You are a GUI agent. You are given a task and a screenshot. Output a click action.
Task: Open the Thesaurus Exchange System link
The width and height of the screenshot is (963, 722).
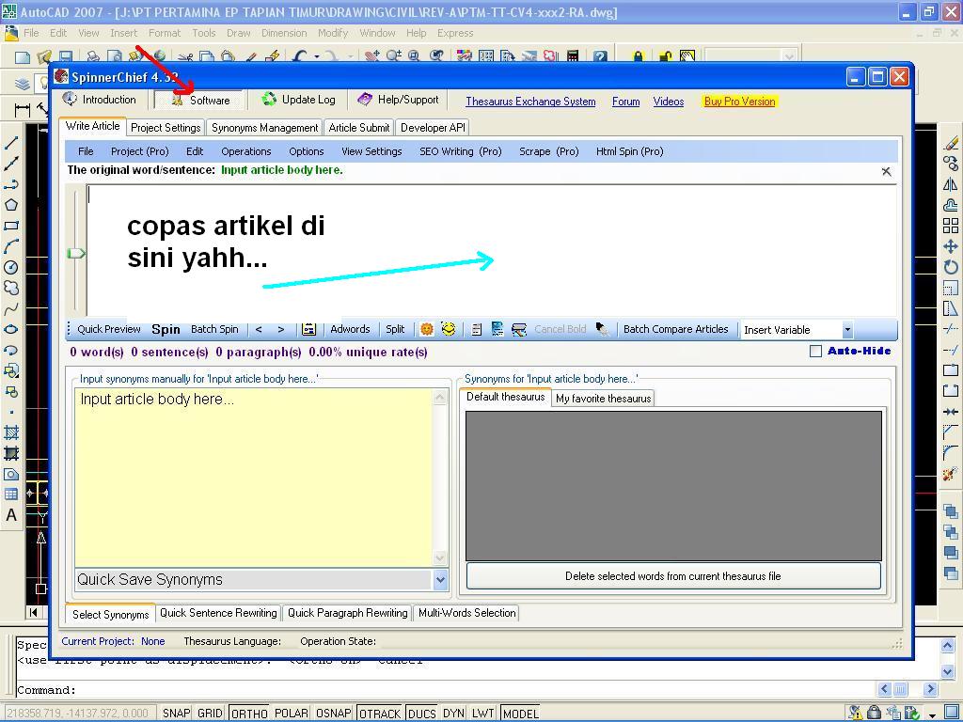pos(530,102)
